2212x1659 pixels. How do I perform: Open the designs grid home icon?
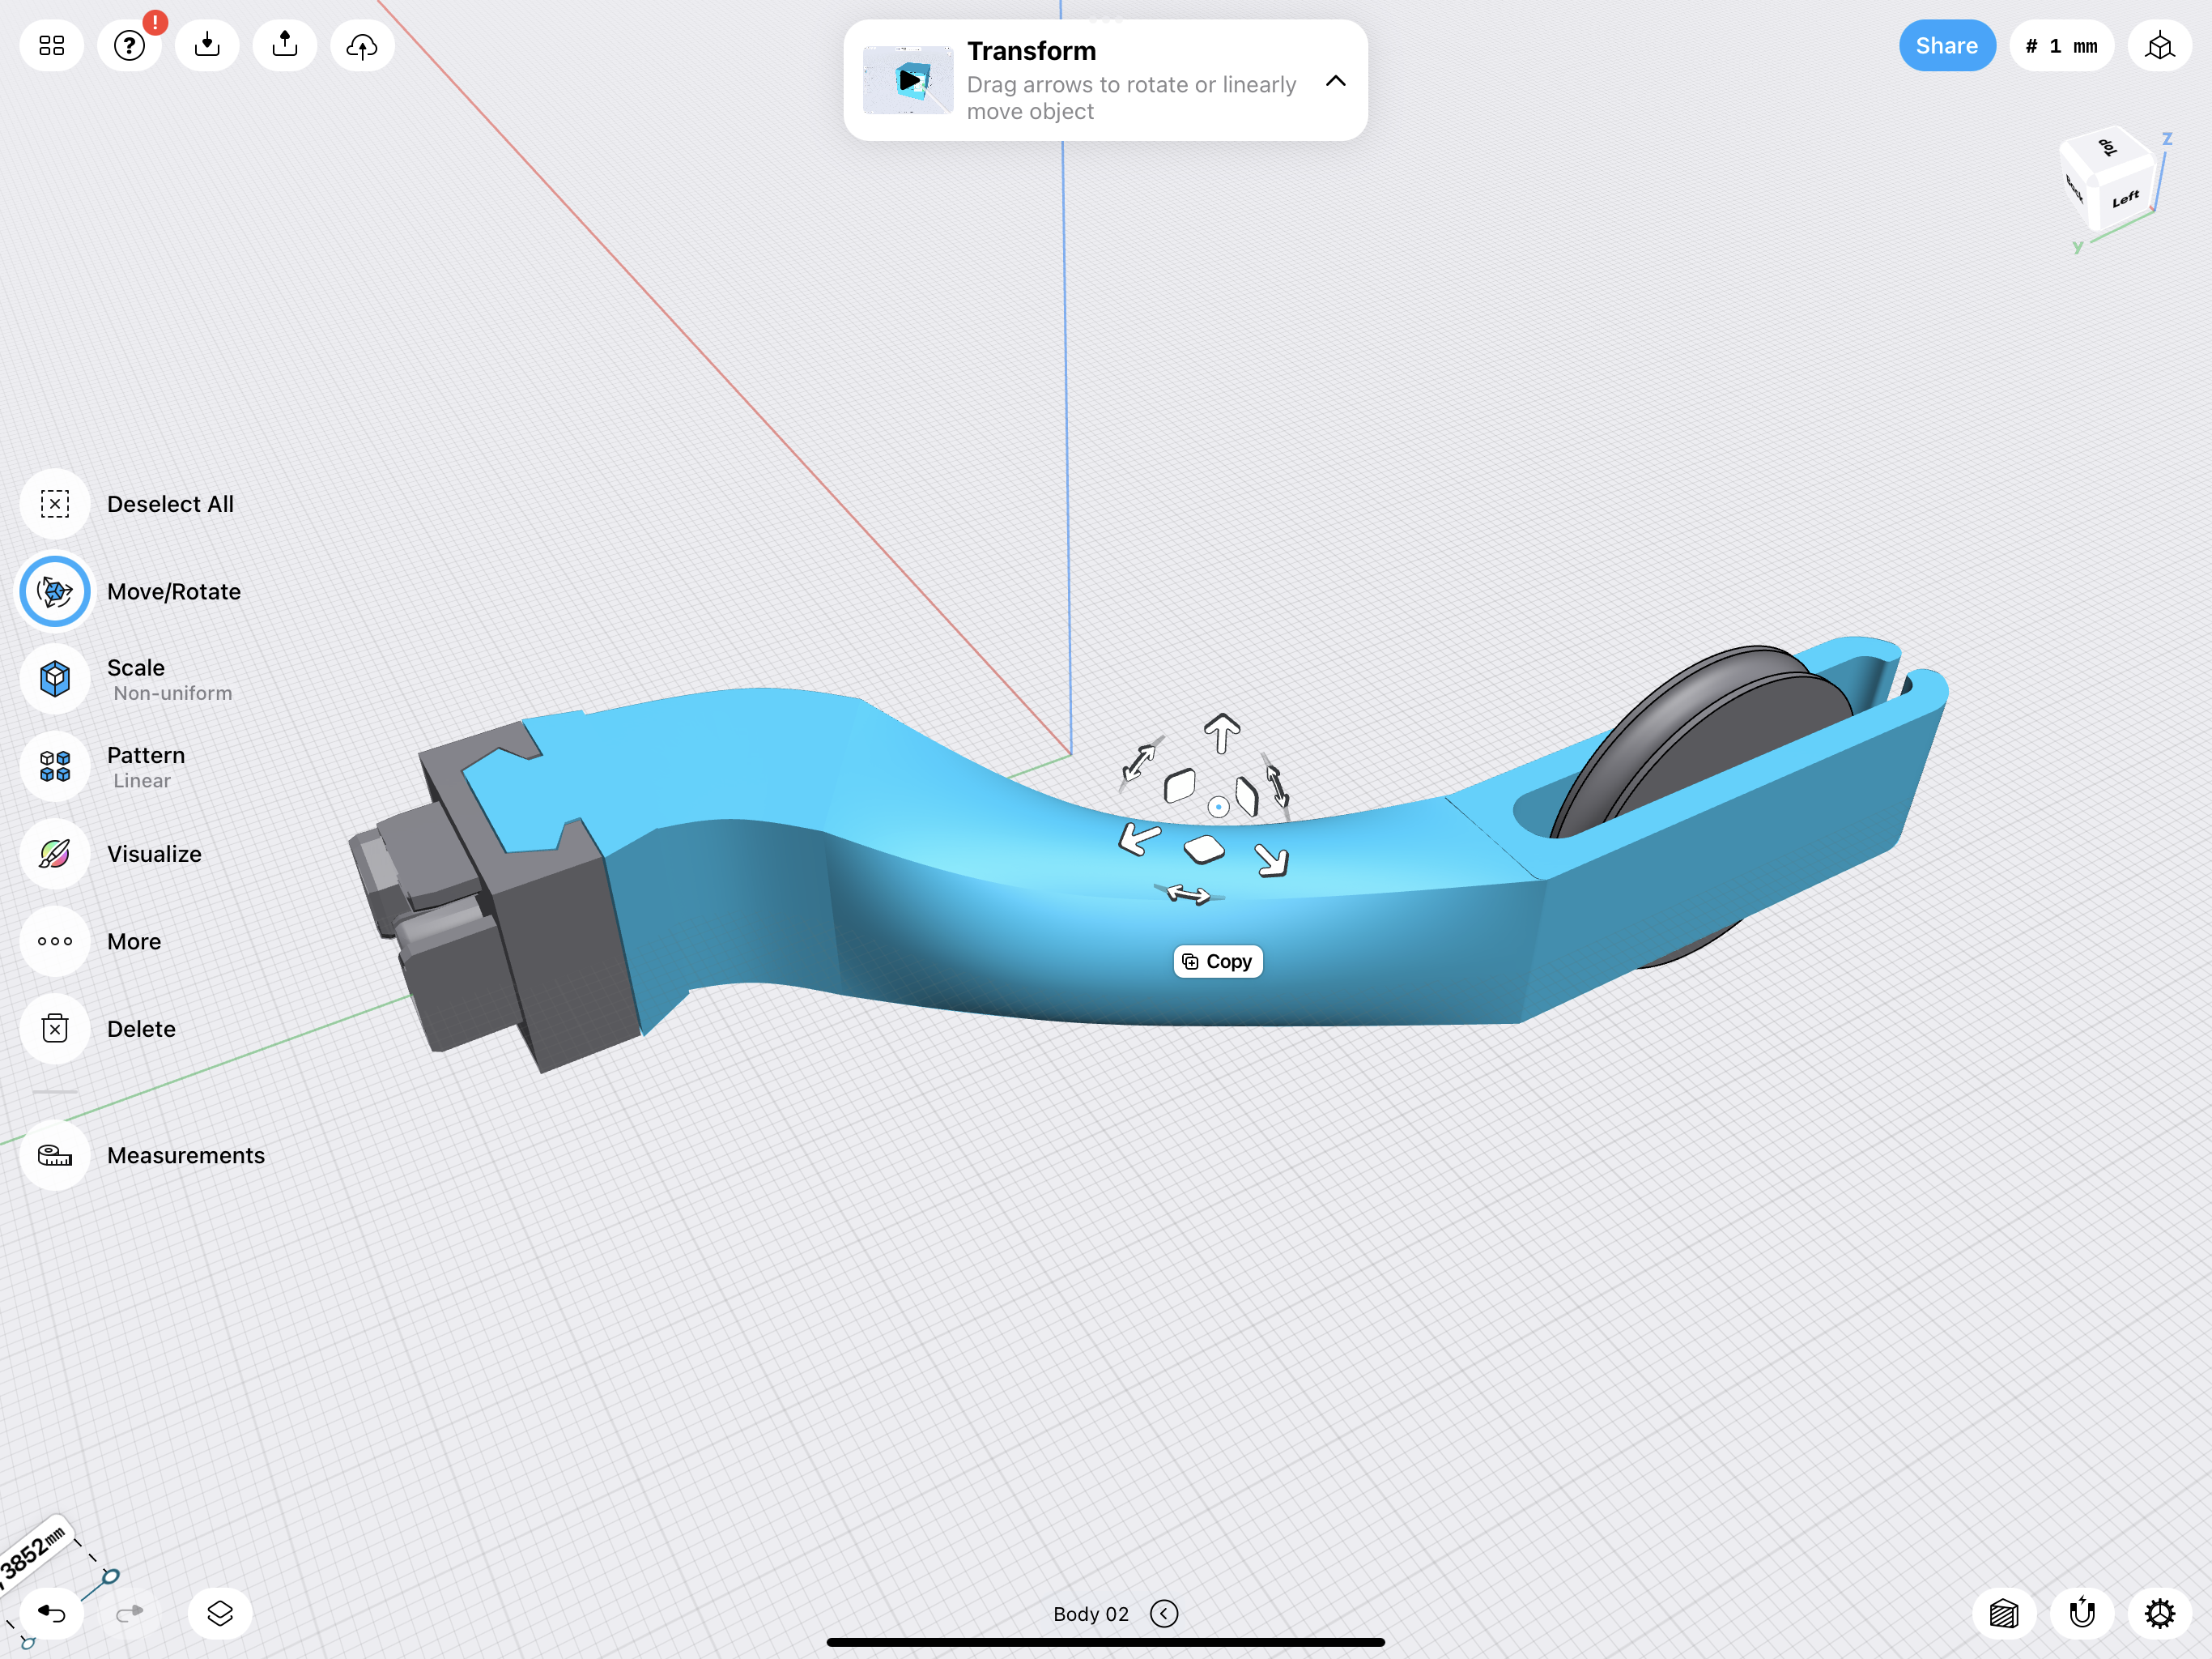[52, 46]
